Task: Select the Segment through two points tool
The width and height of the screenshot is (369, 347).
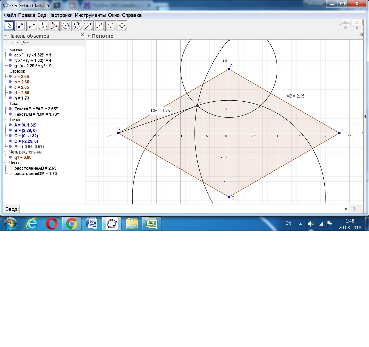Action: point(32,26)
